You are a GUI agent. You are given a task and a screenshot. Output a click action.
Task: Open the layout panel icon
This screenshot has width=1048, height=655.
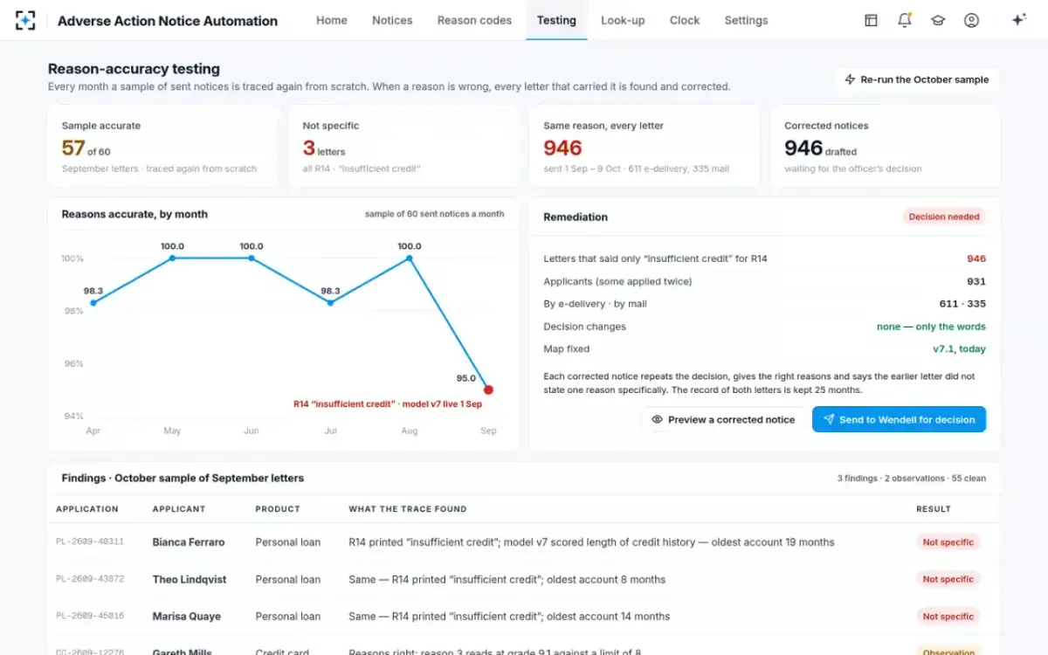[x=871, y=20]
